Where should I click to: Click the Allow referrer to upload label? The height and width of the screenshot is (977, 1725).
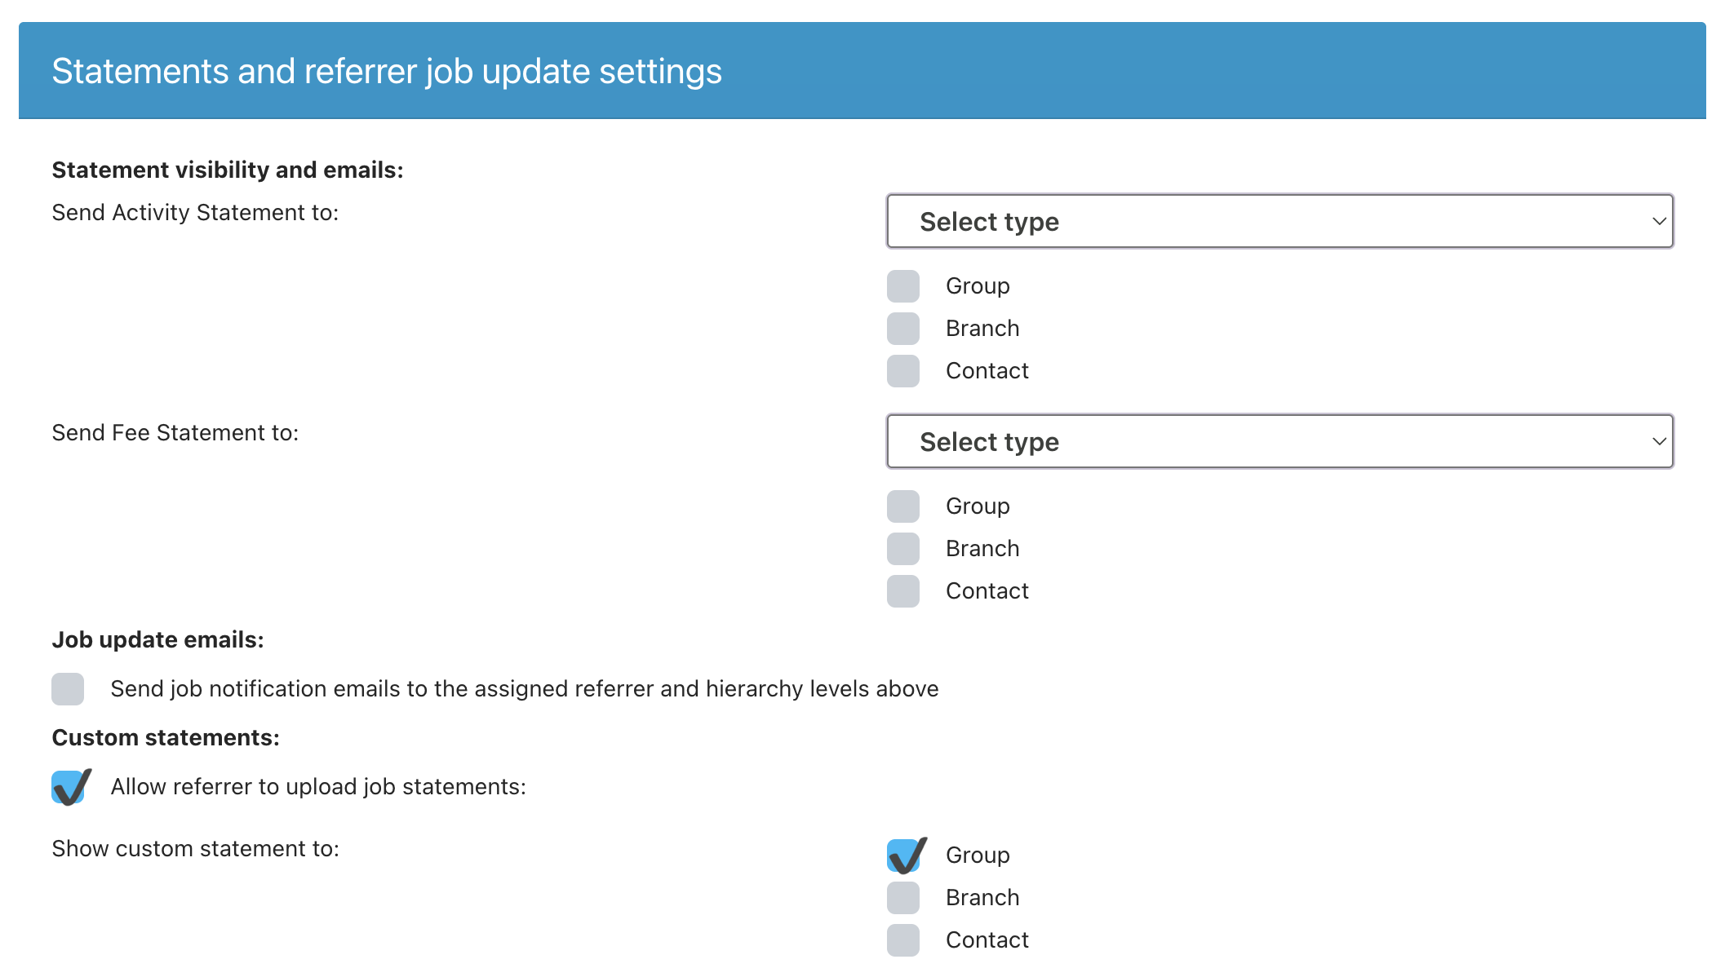click(318, 787)
